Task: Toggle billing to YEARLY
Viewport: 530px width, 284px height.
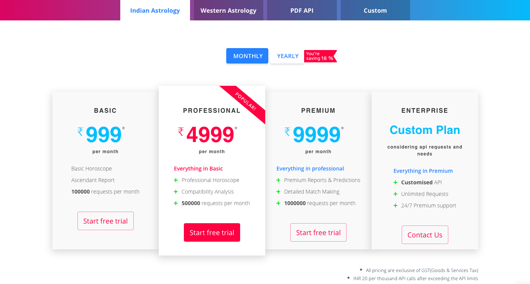Action: coord(288,56)
